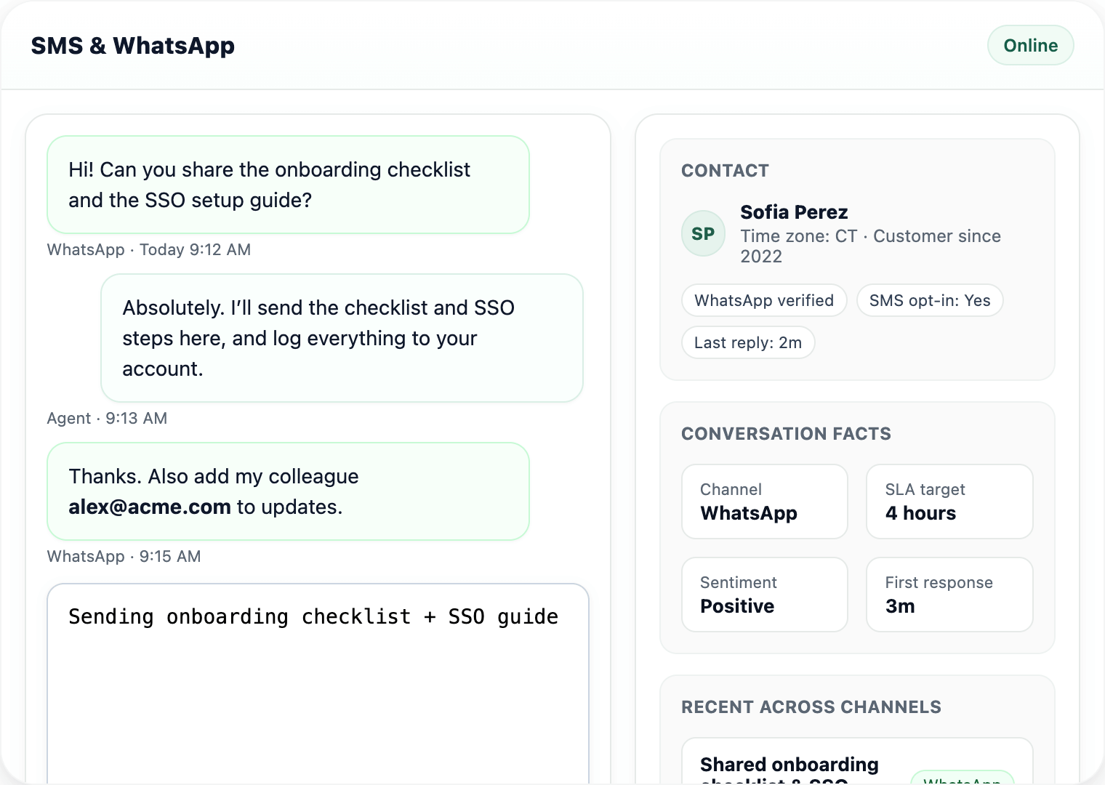Toggle the SMS opt-in: Yes badge
The height and width of the screenshot is (785, 1105).
coord(930,300)
